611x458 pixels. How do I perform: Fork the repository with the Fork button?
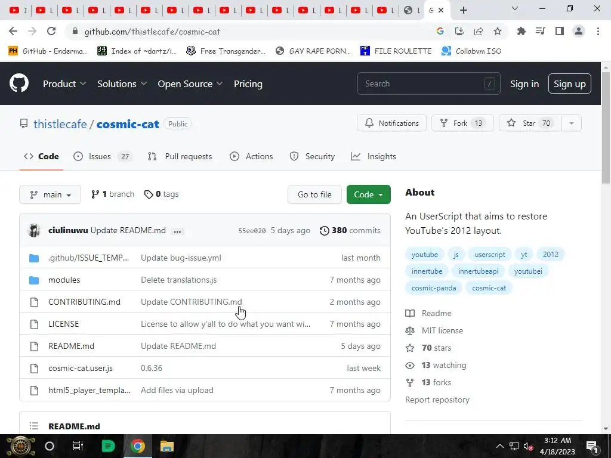(462, 123)
